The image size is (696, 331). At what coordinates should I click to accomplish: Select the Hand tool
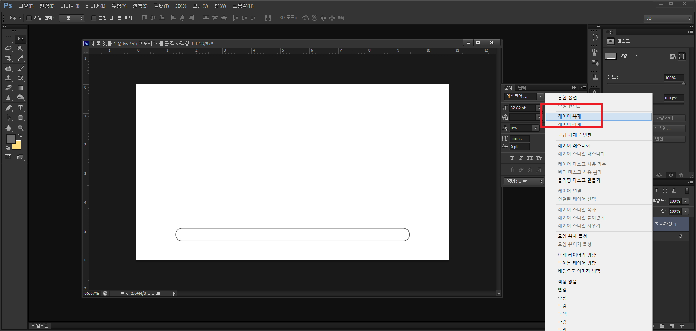pos(8,128)
